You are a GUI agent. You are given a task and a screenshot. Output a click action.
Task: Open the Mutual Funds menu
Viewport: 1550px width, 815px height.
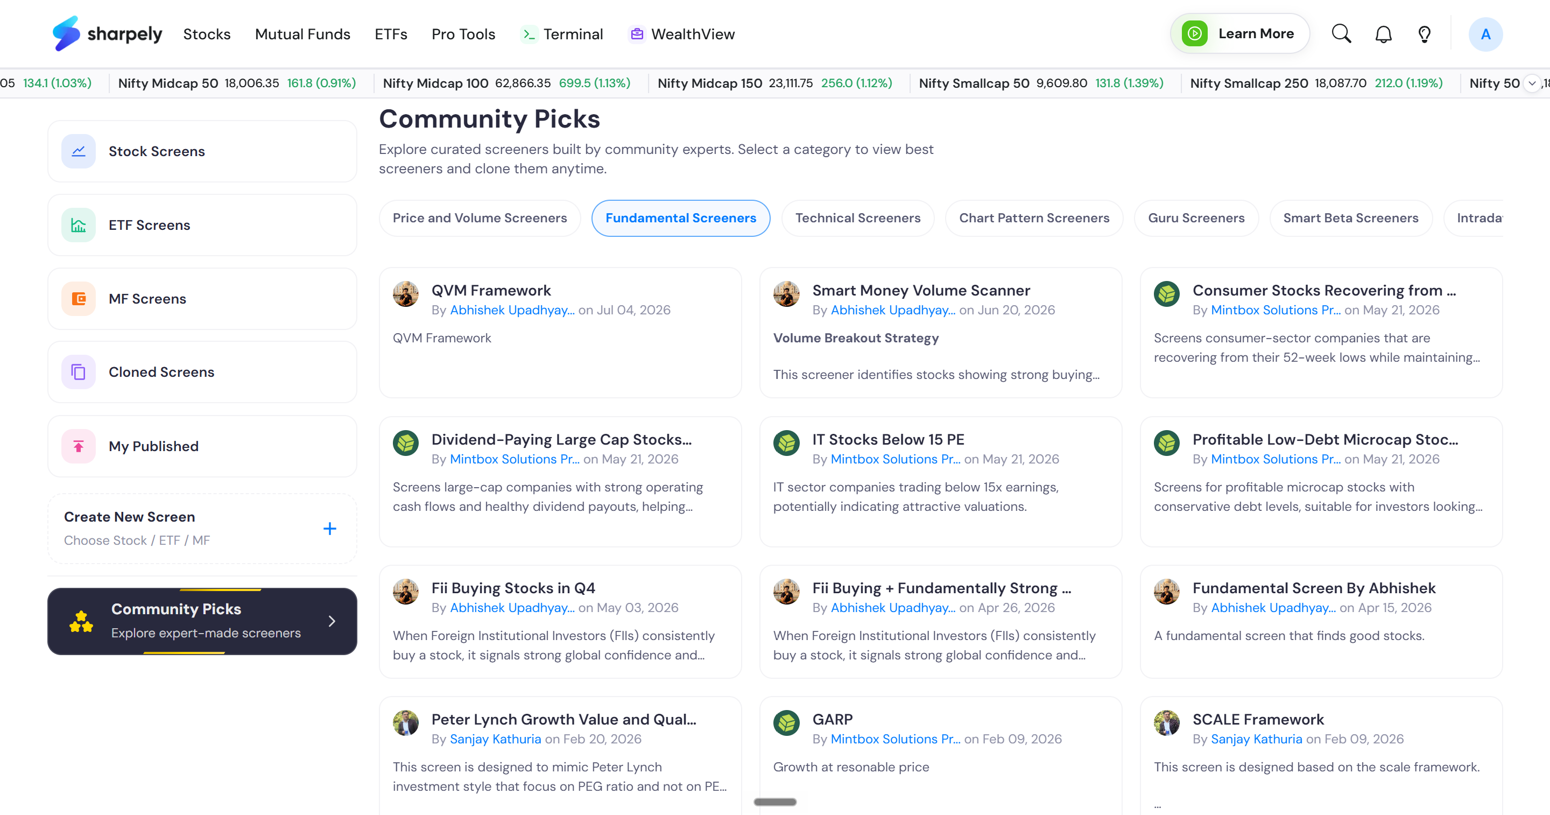[302, 34]
